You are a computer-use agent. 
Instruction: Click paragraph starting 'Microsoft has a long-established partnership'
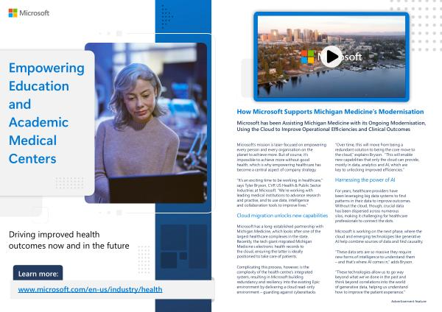pos(280,241)
